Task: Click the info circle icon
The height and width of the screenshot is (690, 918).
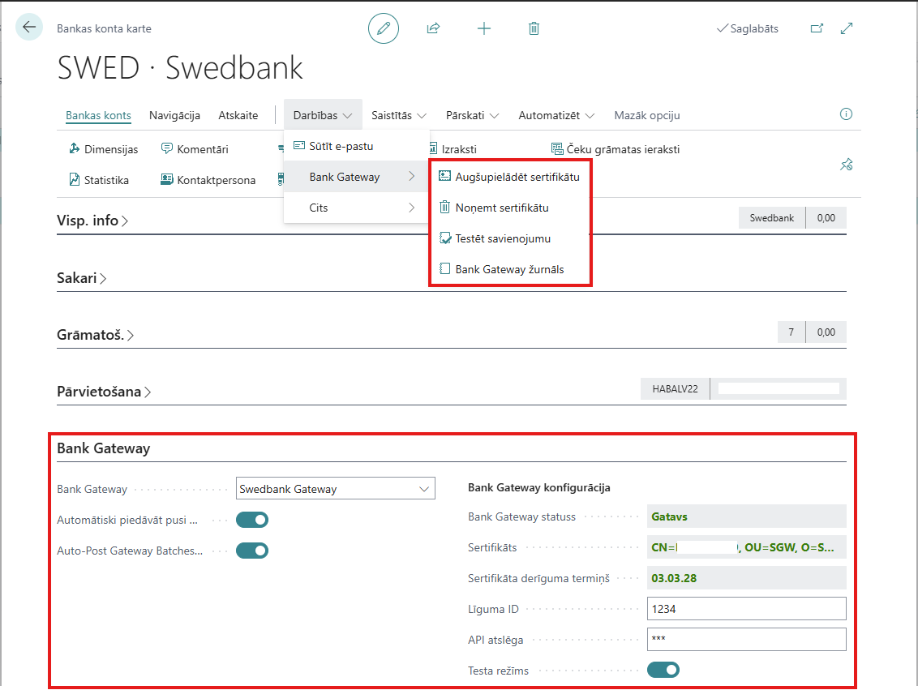Action: (x=846, y=114)
